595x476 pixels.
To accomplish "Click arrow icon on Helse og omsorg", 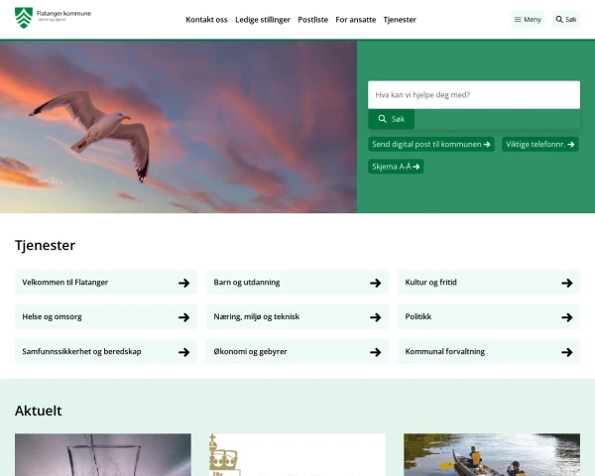I will [183, 317].
